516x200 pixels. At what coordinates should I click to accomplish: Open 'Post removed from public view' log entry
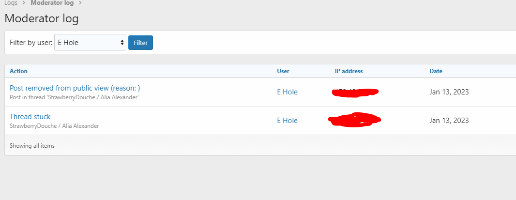click(x=75, y=88)
